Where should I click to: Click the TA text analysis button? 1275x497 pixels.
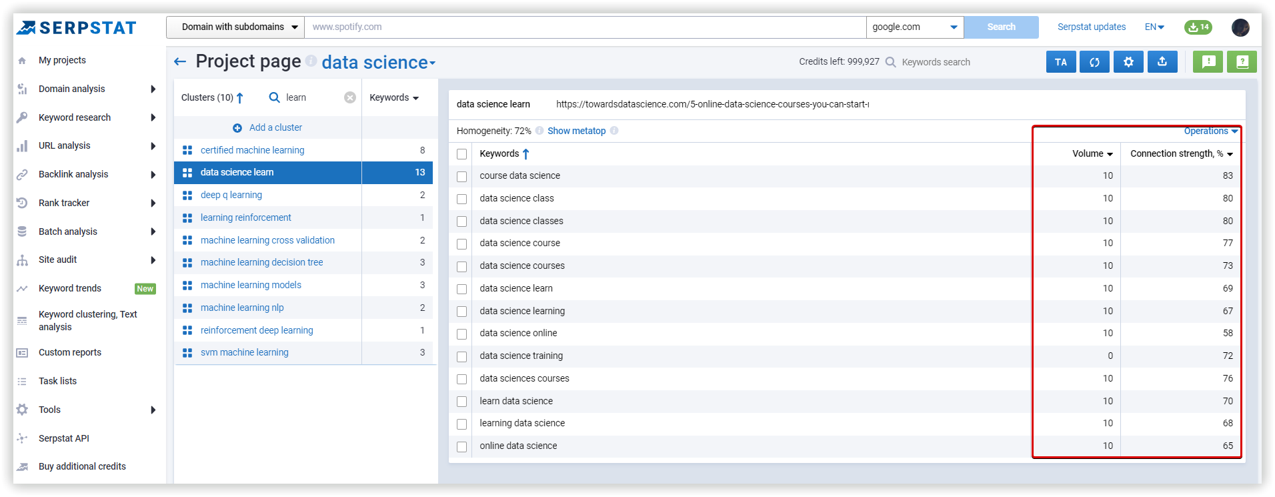click(x=1060, y=62)
